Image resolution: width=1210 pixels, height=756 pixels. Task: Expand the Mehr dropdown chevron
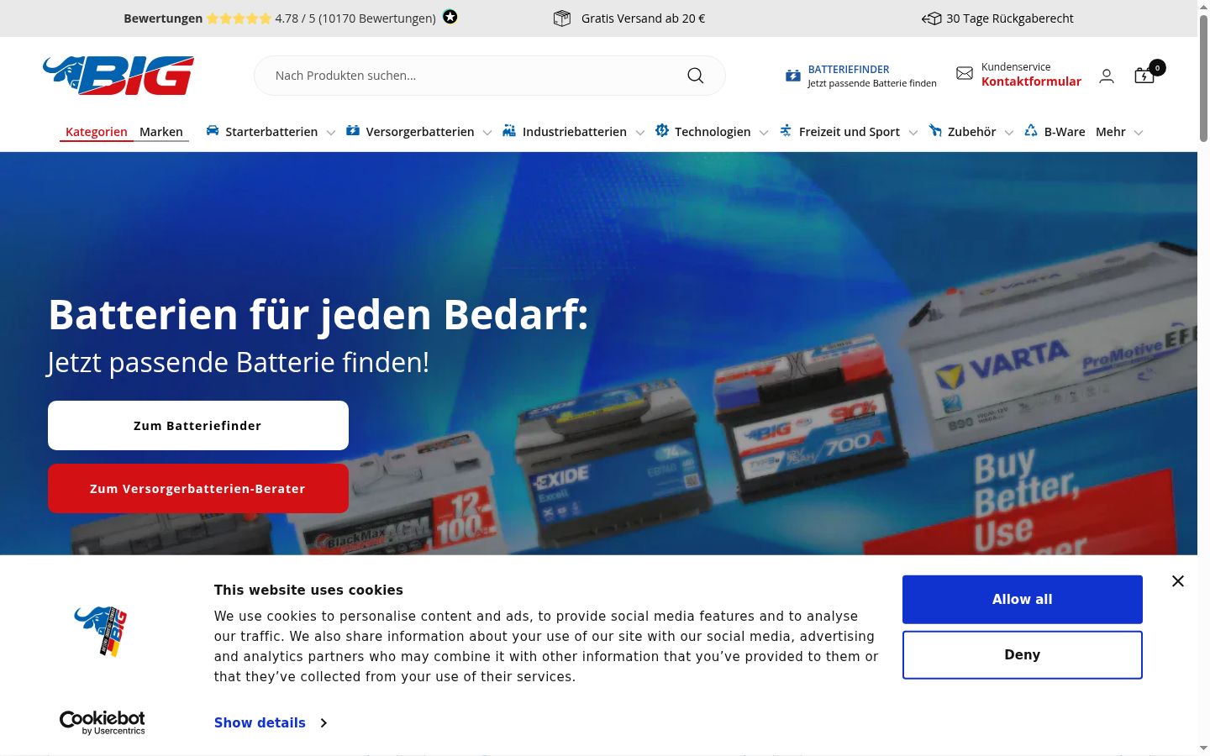coord(1139,133)
